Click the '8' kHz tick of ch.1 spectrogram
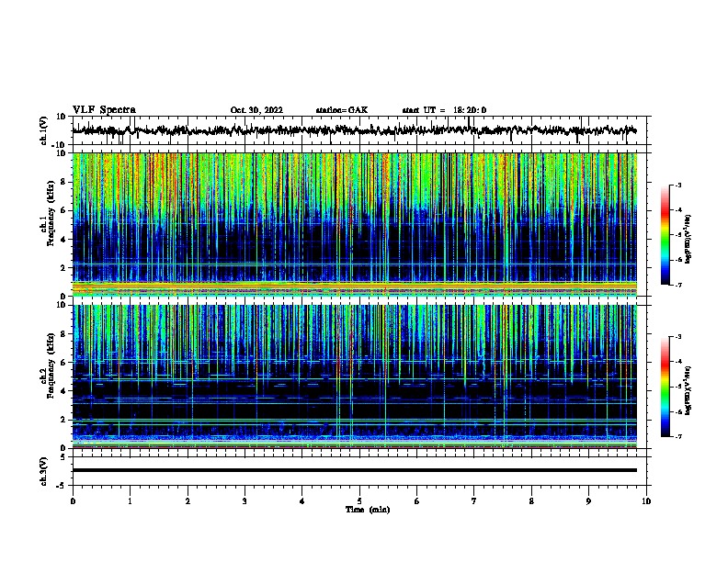 [63, 182]
